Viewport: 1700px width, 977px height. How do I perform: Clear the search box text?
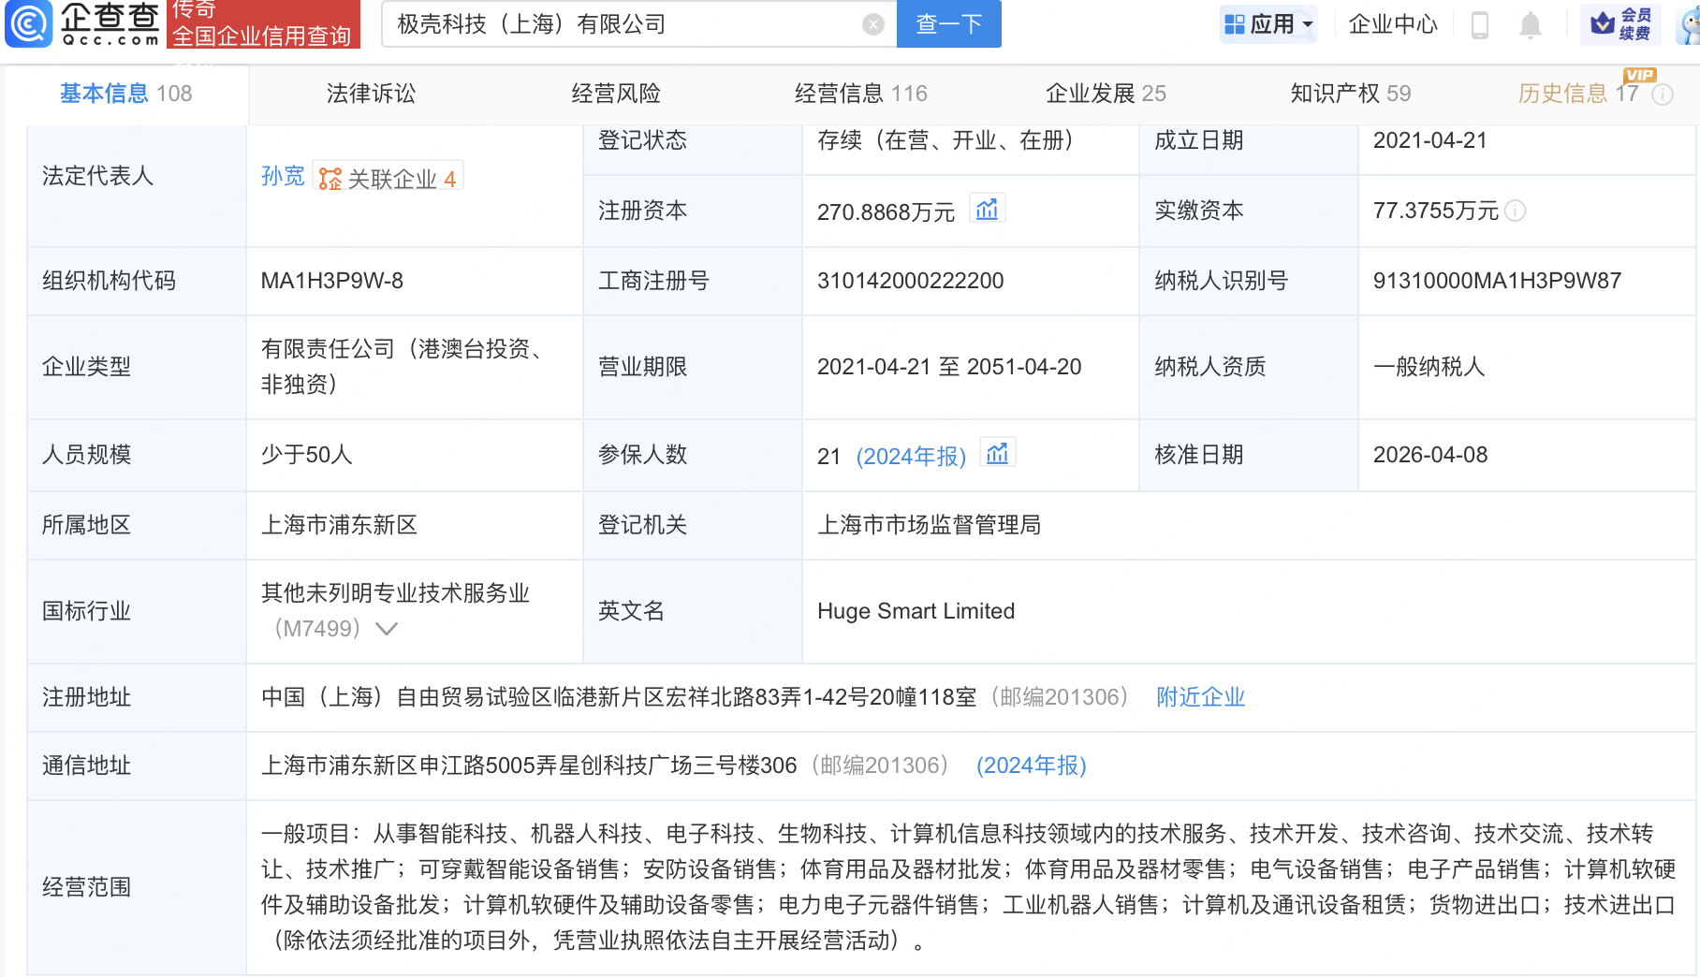tap(872, 24)
